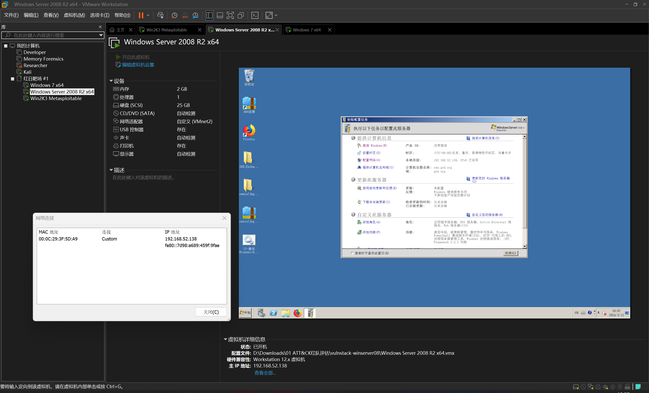
Task: Click 关闭(C) in 初始配置任务 window
Action: 510,253
